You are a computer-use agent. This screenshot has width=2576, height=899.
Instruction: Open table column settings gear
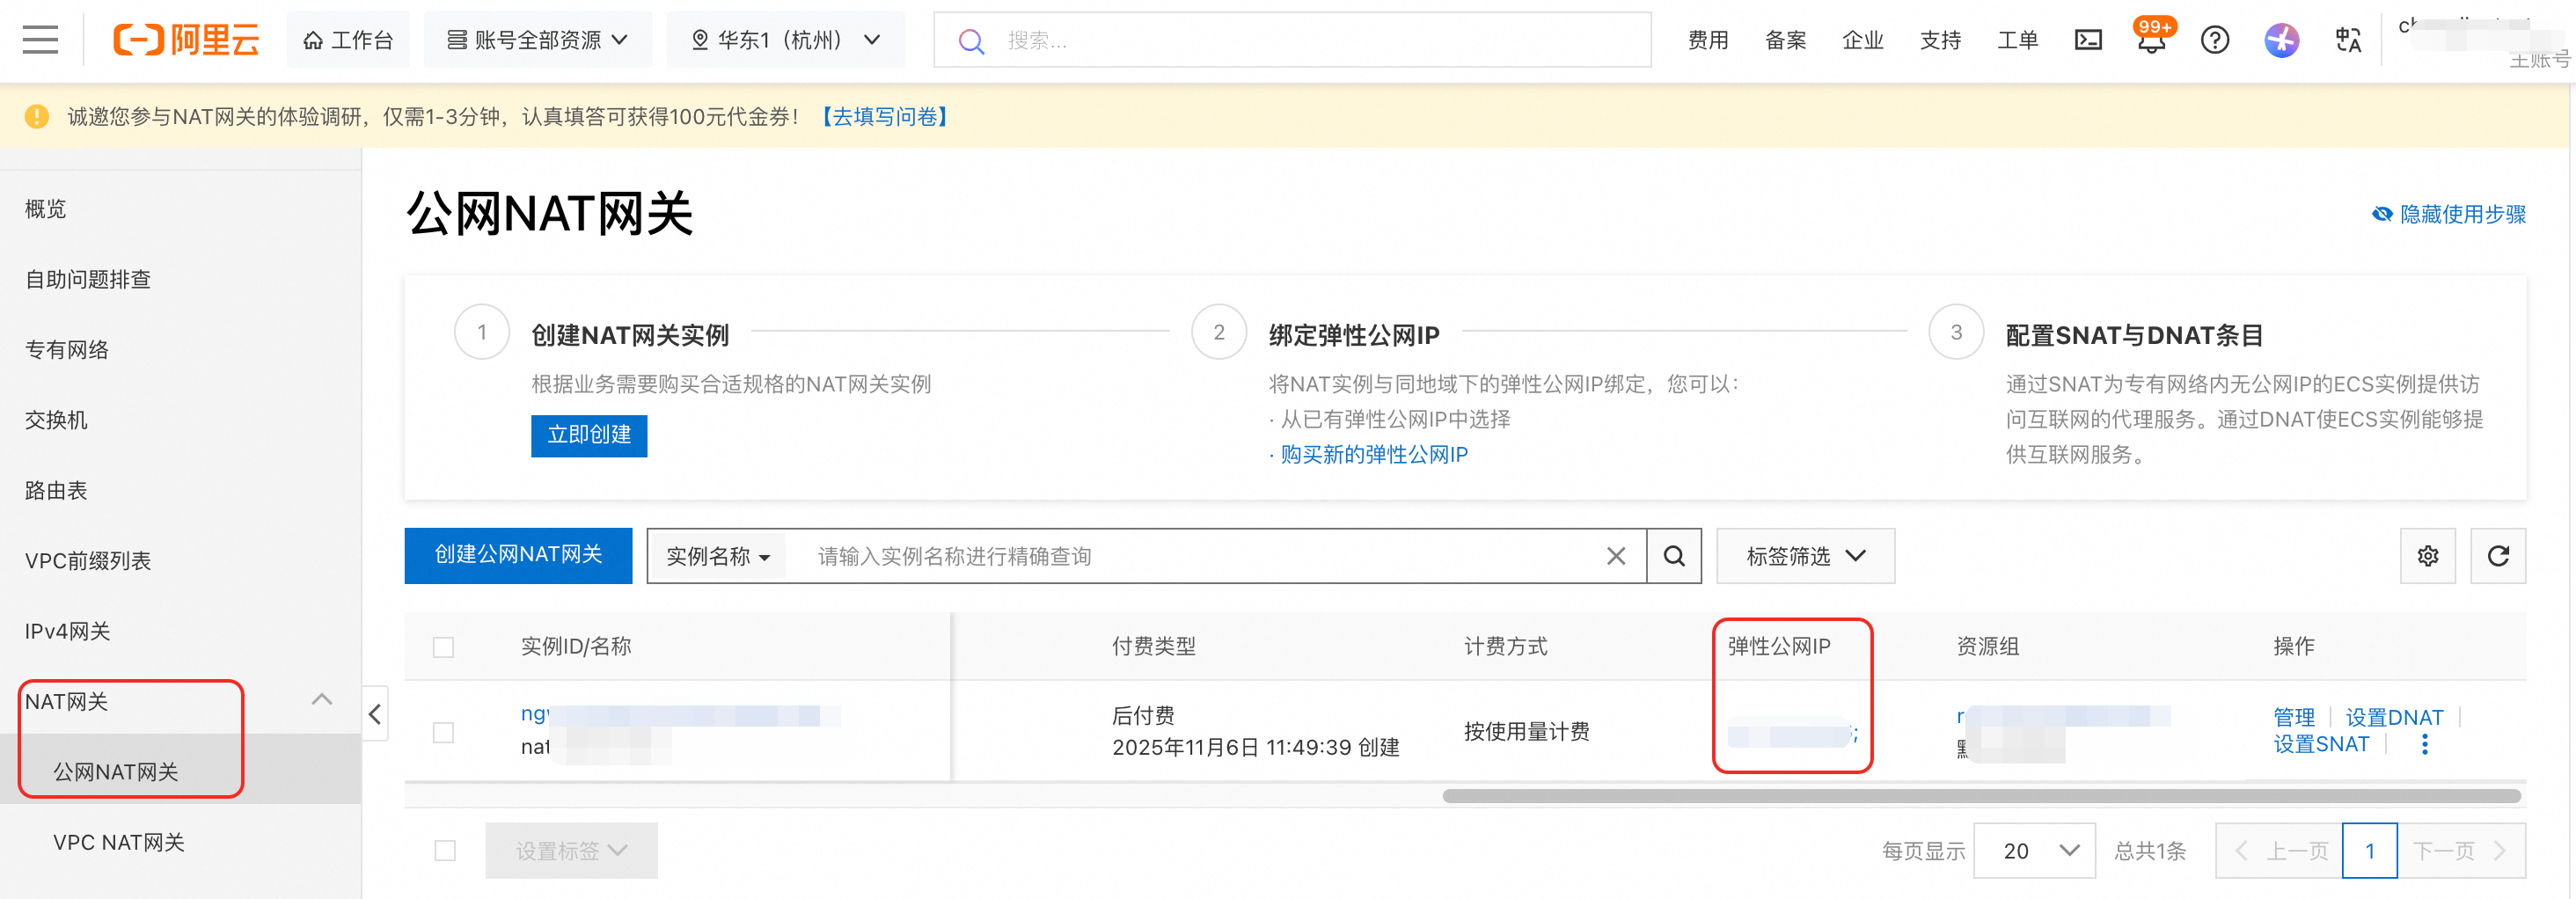coord(2427,556)
